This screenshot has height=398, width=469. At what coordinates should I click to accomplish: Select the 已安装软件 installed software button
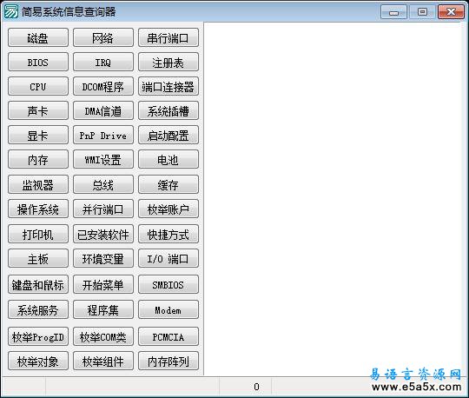tap(103, 234)
